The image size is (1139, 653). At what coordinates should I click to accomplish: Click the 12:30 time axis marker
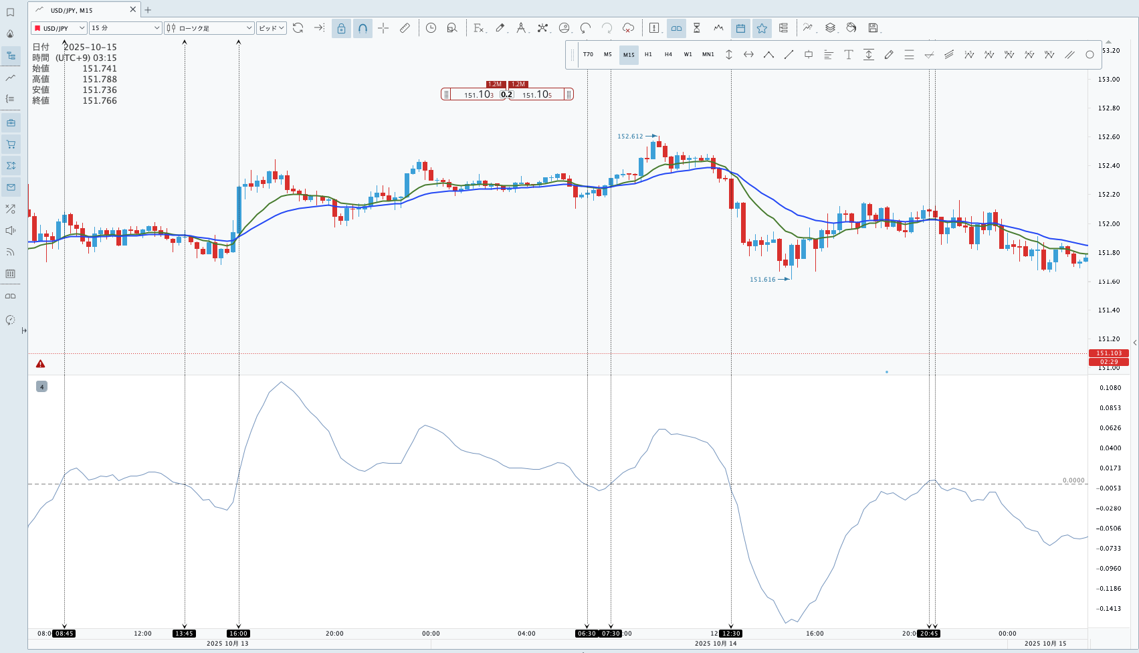pyautogui.click(x=731, y=634)
